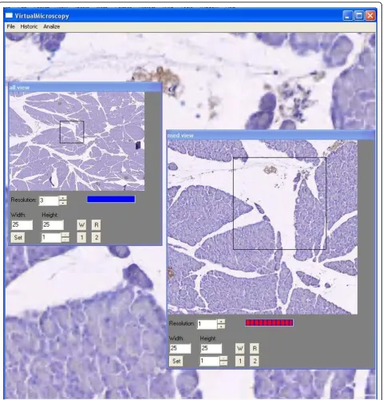Click the selection rectangle in med view image
383x400 pixels.
(x=280, y=204)
